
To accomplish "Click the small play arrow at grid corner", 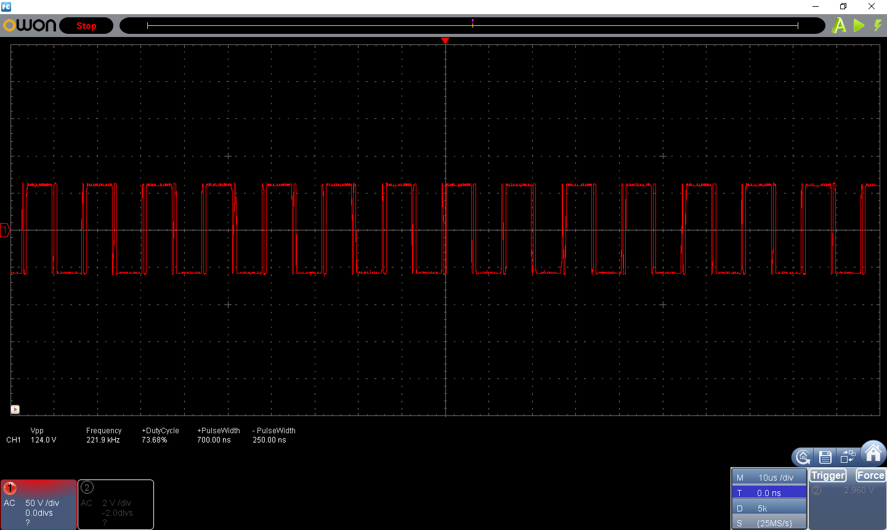I will (x=15, y=409).
